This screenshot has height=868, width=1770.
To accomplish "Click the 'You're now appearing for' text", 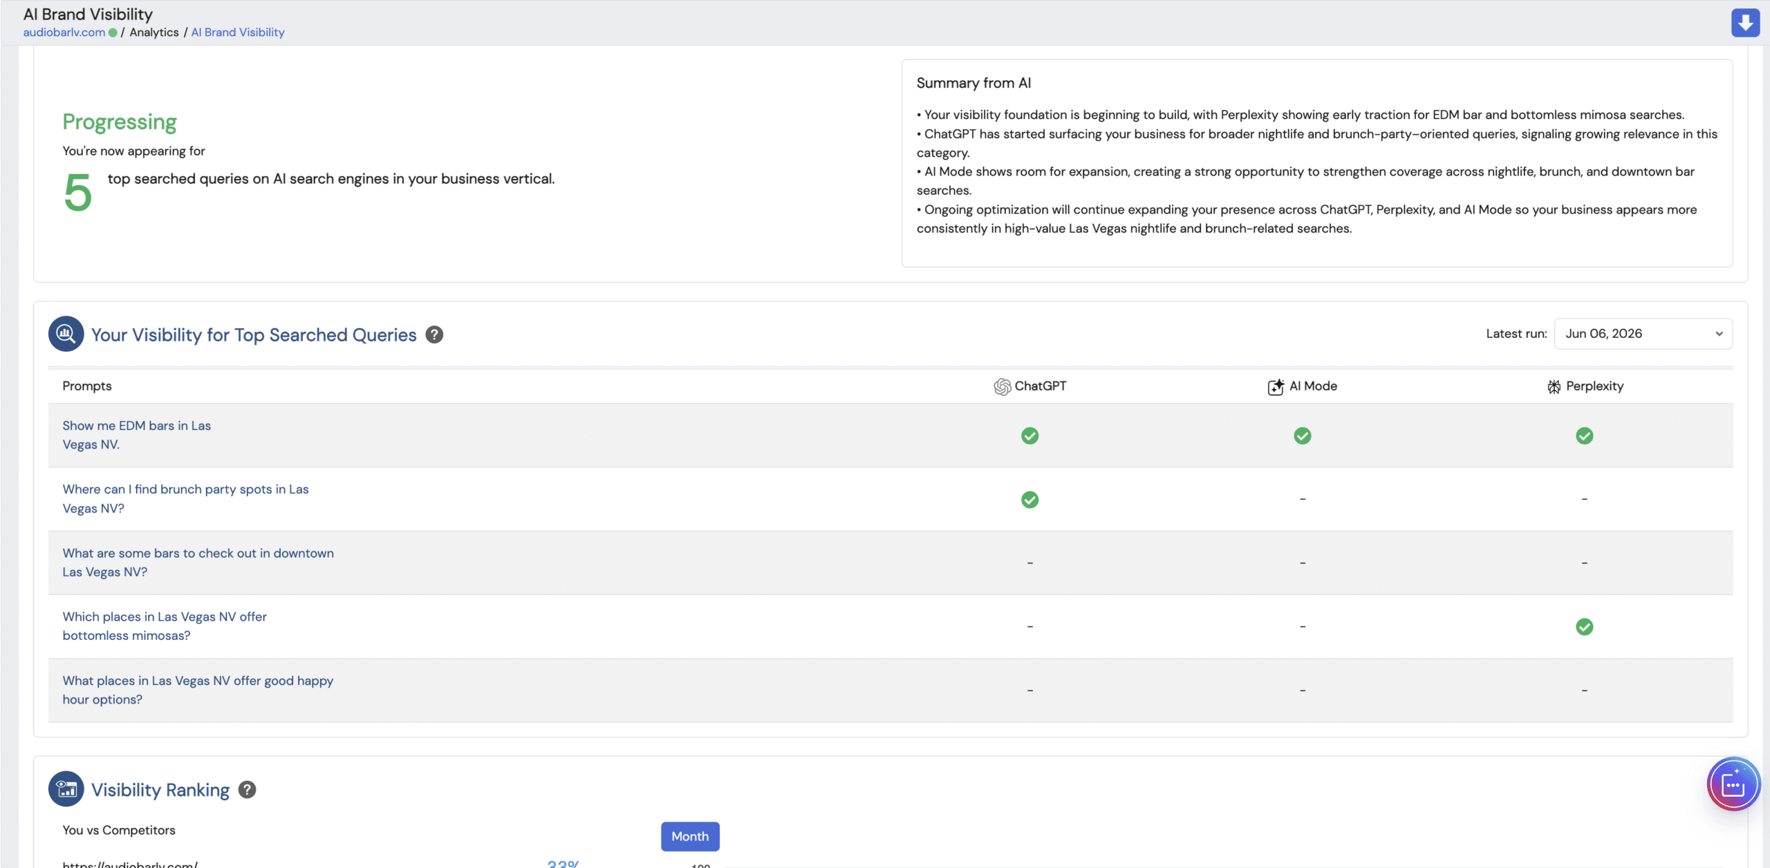I will (x=133, y=151).
